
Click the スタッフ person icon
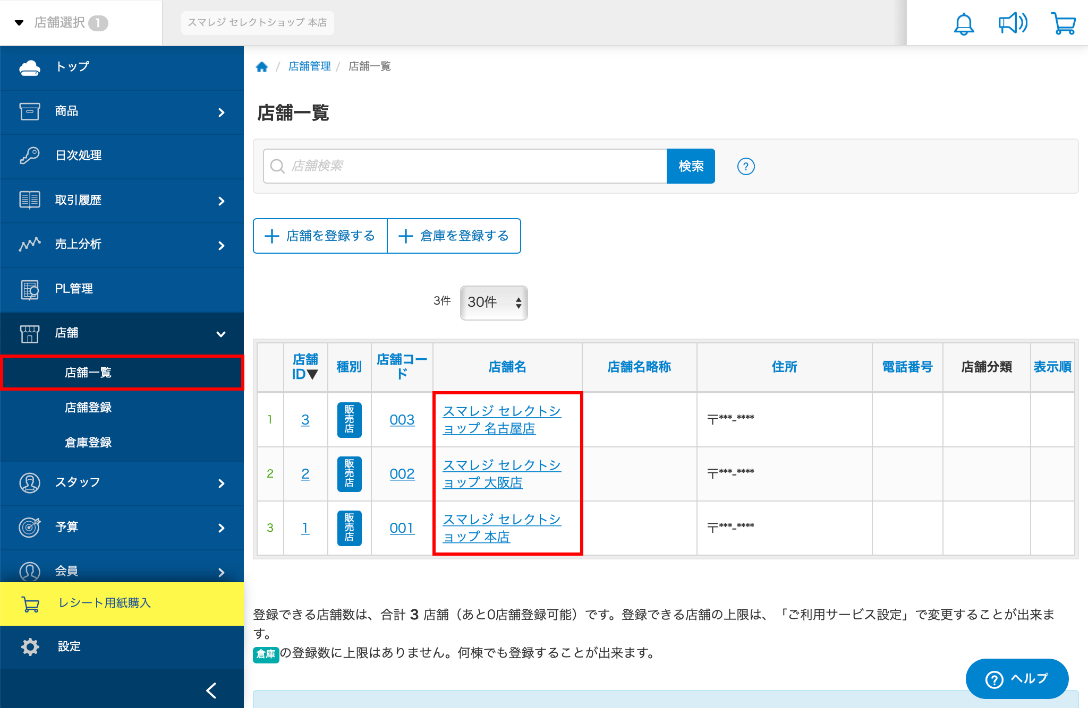point(29,483)
